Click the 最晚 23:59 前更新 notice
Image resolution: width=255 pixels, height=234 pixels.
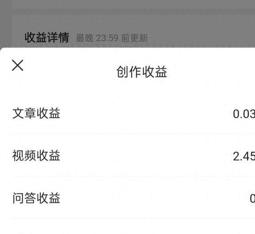112,38
